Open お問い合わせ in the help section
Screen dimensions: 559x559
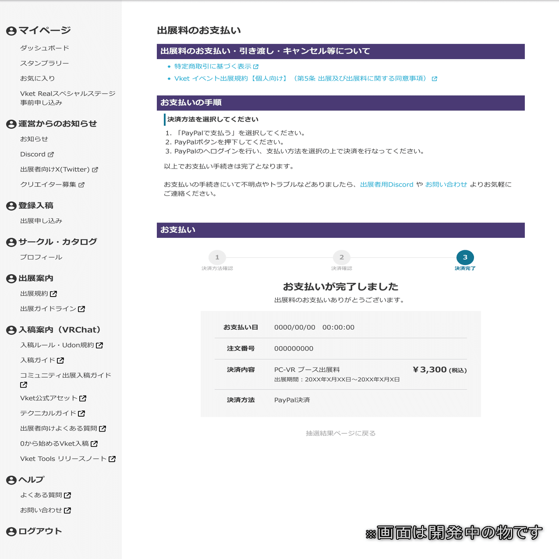pos(42,510)
